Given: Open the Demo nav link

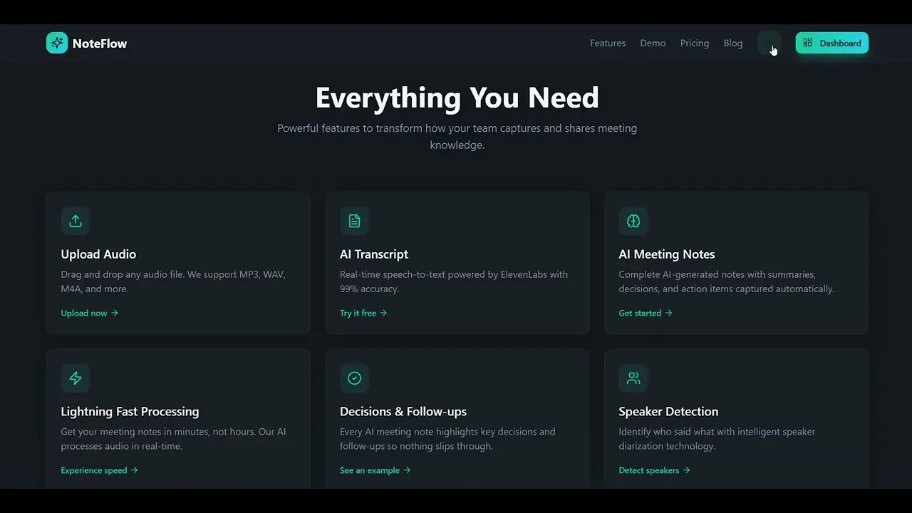Looking at the screenshot, I should 653,43.
